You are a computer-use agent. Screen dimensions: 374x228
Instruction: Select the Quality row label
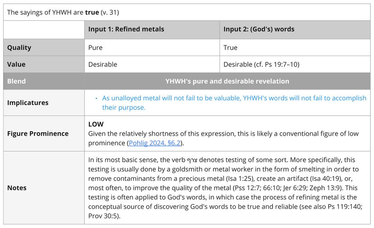[19, 47]
